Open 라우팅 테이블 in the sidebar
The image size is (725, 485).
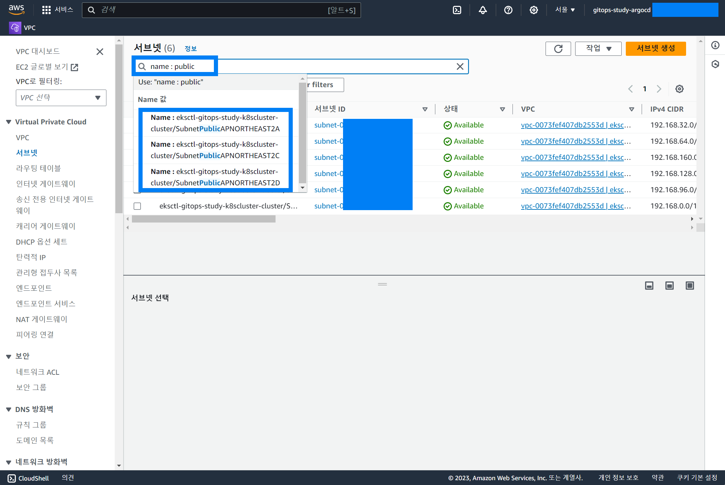coord(38,168)
